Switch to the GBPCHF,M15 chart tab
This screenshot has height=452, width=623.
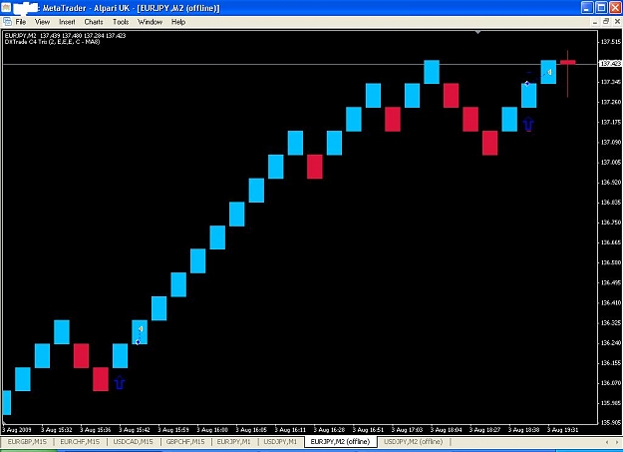pyautogui.click(x=185, y=442)
